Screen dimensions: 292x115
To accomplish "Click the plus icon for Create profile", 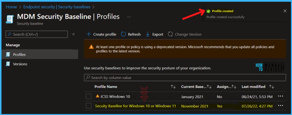I will [x=89, y=34].
